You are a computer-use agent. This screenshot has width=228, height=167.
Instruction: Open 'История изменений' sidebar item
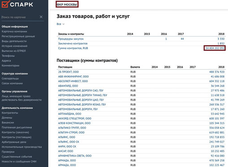(14, 46)
